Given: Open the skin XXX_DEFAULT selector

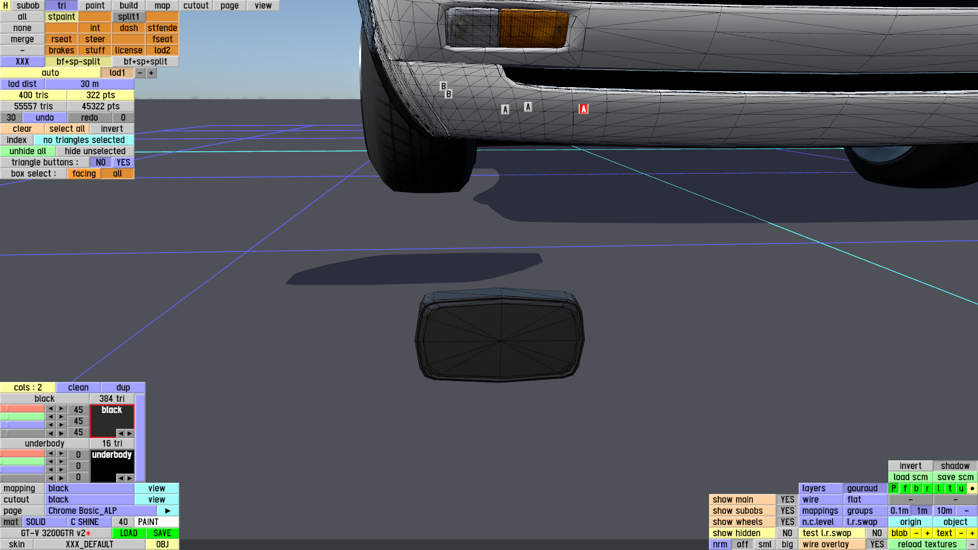Looking at the screenshot, I should (90, 544).
